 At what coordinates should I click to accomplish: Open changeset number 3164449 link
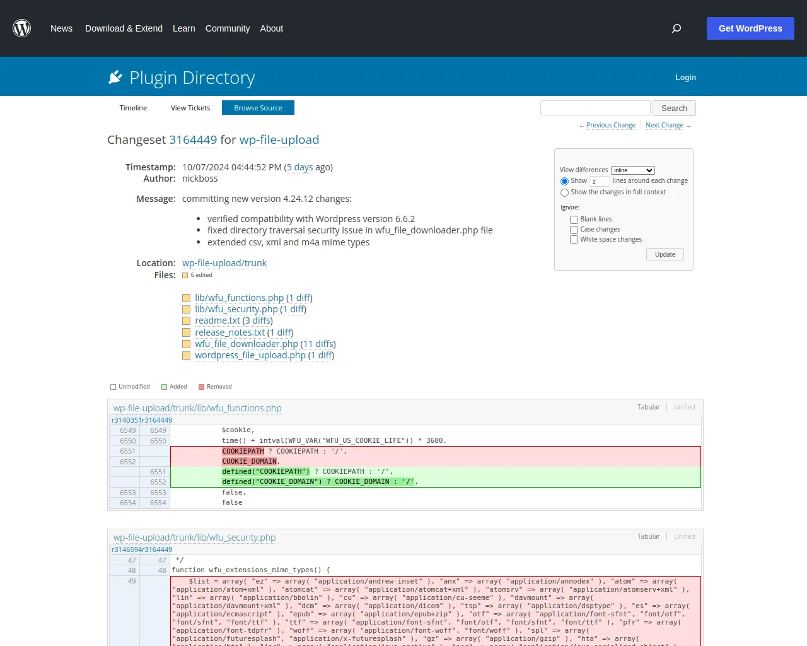[193, 140]
